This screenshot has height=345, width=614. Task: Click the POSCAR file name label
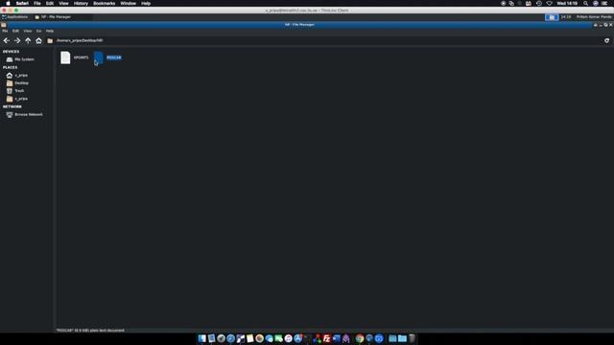(x=114, y=57)
